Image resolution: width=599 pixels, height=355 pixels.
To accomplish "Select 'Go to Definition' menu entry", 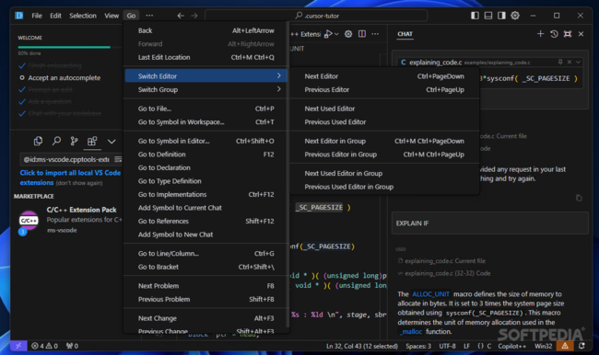I will coord(206,155).
